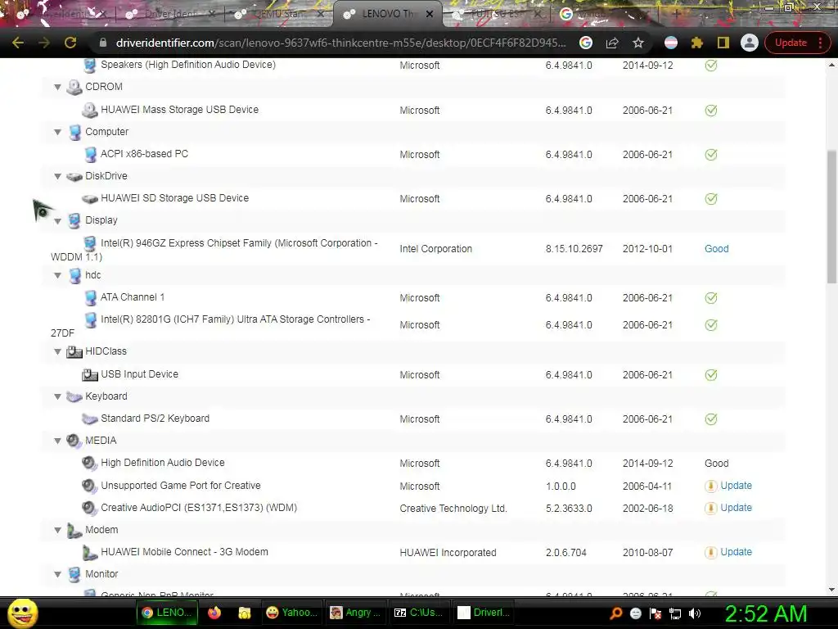838x629 pixels.
Task: Click the HIDClass category icon
Action: coord(74,352)
